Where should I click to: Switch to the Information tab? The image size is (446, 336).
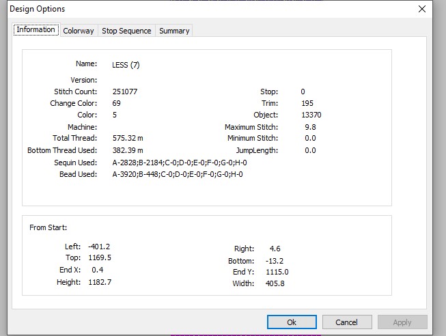(36, 29)
